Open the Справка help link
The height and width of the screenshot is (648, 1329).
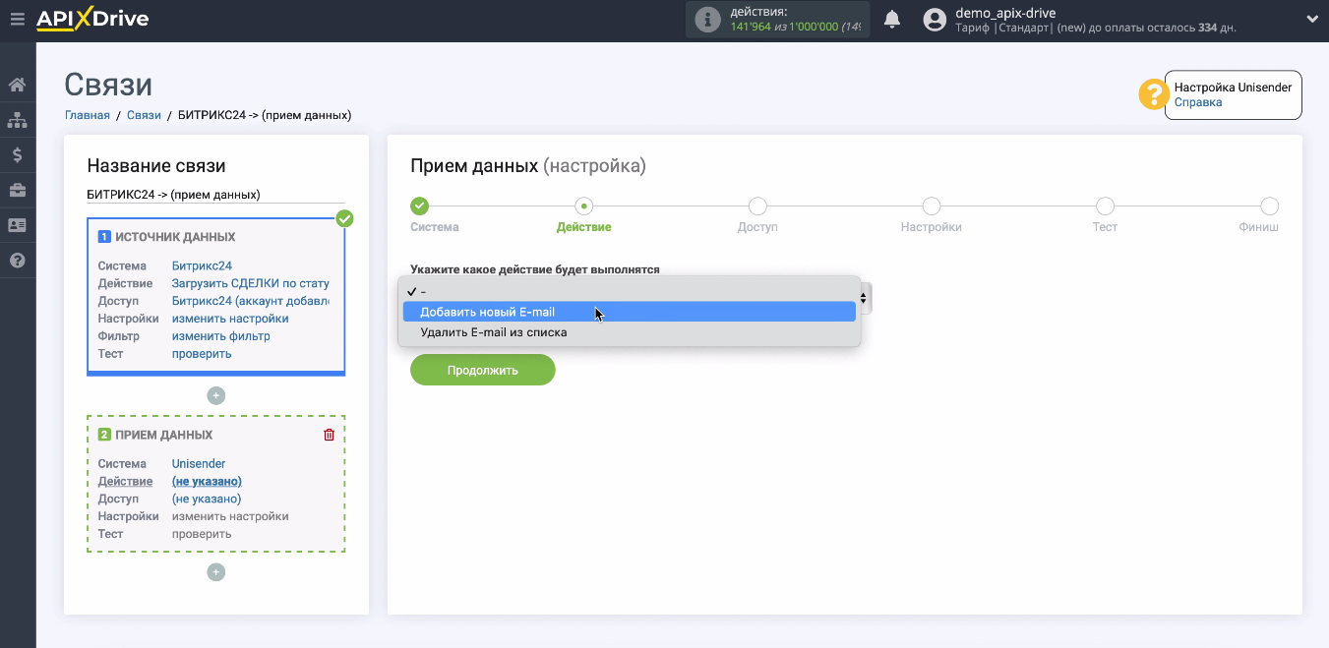1198,102
